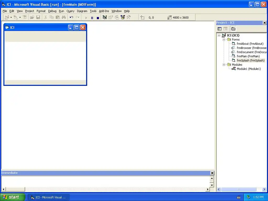
Task: Open the Window menu
Action: point(116,11)
